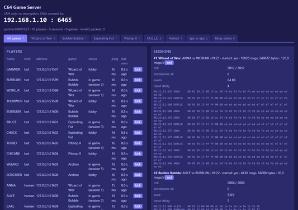Kick player THORWOR
298x210 pixels.
point(138,101)
